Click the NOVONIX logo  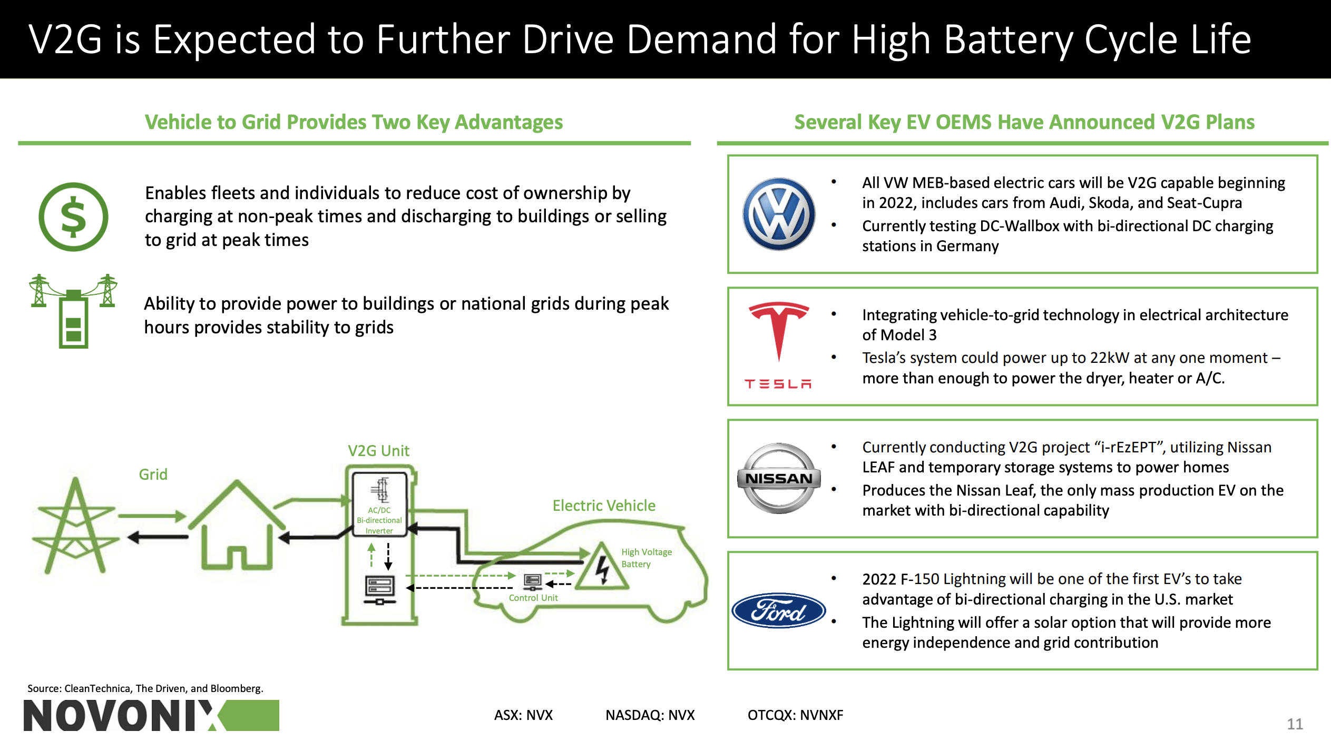[151, 715]
